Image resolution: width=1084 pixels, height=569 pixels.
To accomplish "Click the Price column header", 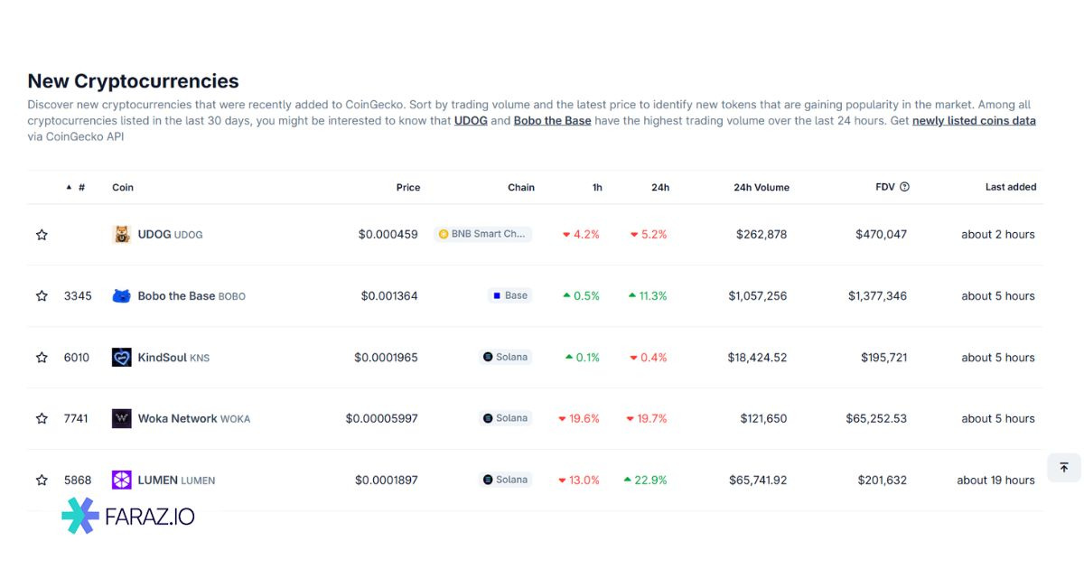I will click(407, 187).
